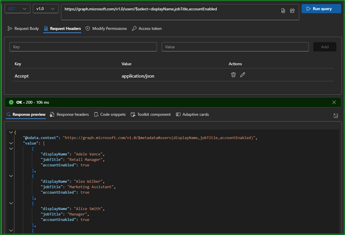The image size is (345, 235).
Task: Collapse the "value" array chevron
Action: coord(11,143)
